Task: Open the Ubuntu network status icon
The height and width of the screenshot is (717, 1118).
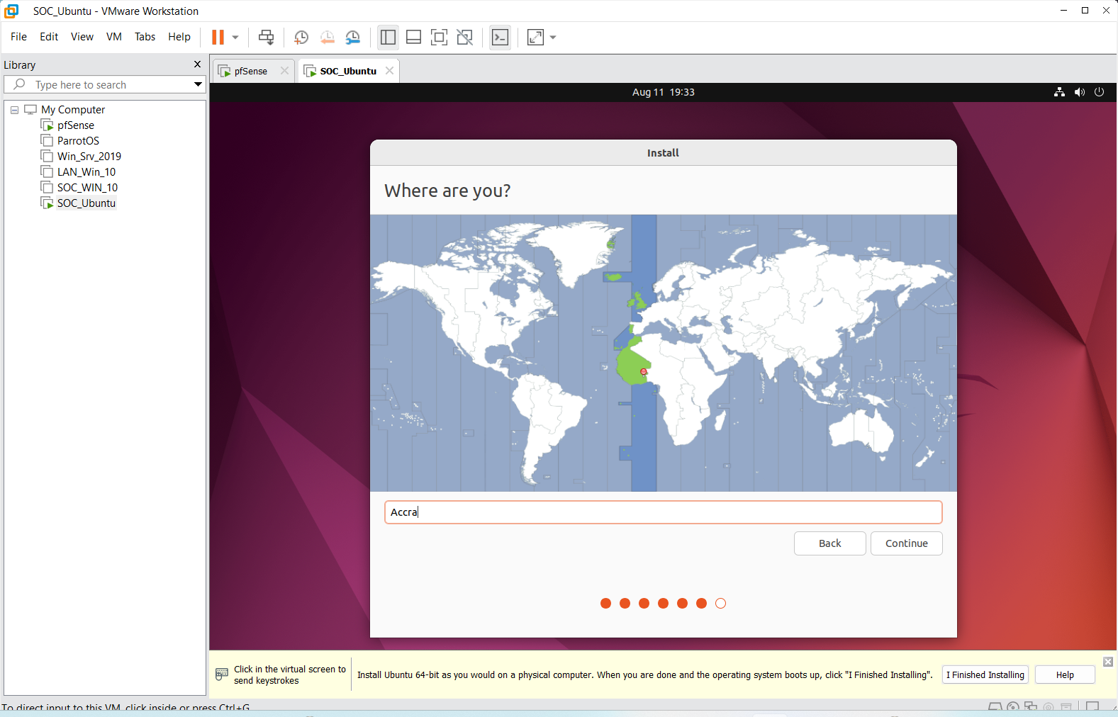Action: [x=1059, y=92]
